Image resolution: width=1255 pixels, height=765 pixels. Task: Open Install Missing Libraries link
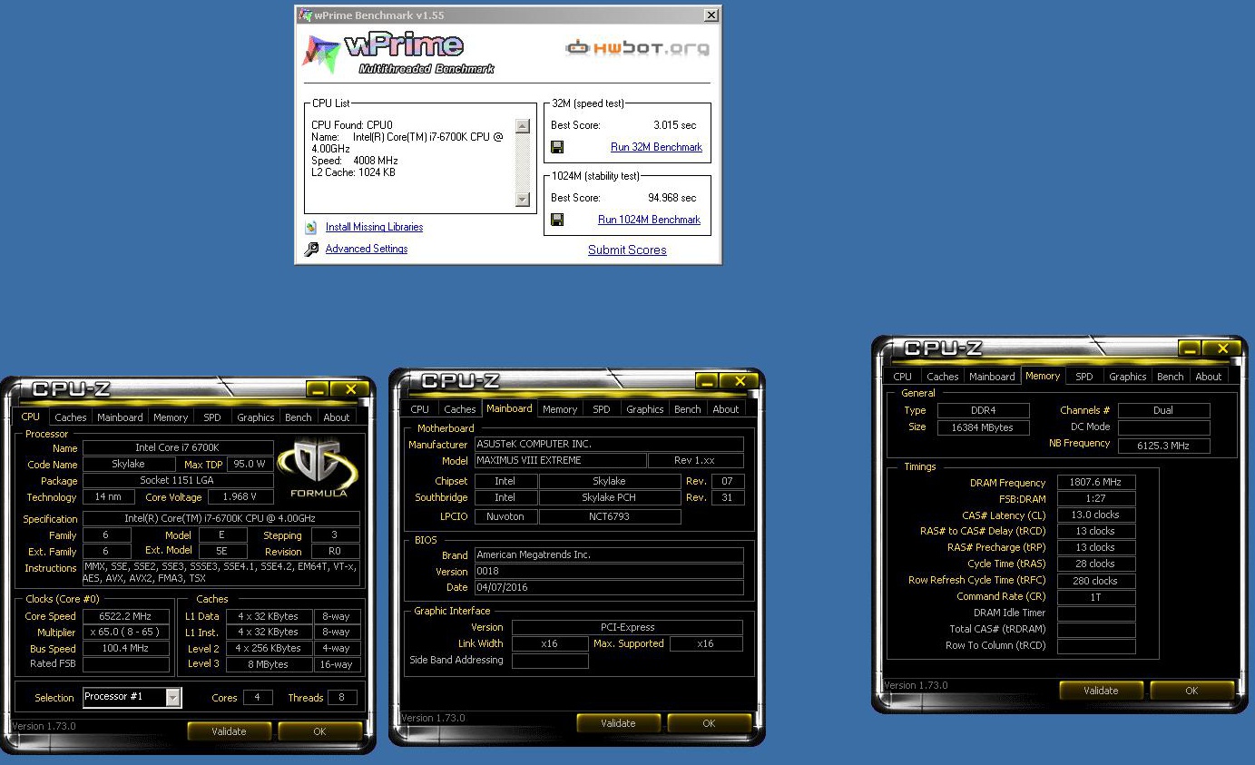tap(374, 227)
